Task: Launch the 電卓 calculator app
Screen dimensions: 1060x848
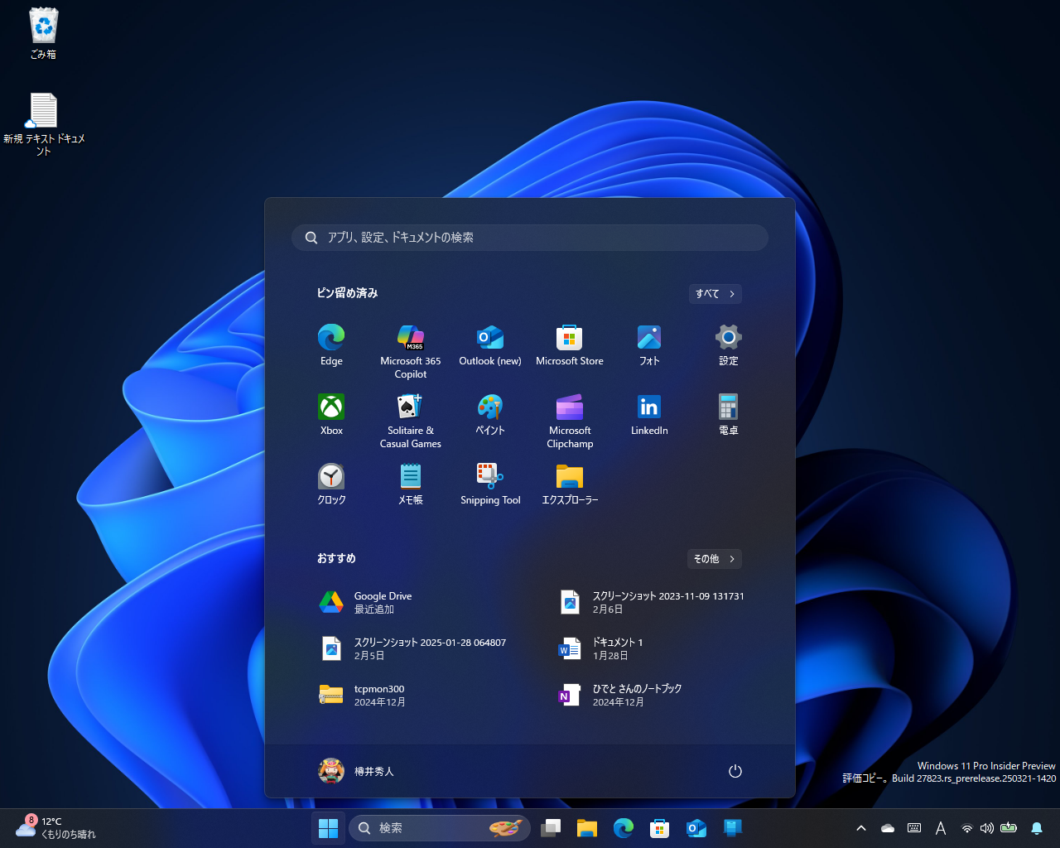Action: click(729, 415)
